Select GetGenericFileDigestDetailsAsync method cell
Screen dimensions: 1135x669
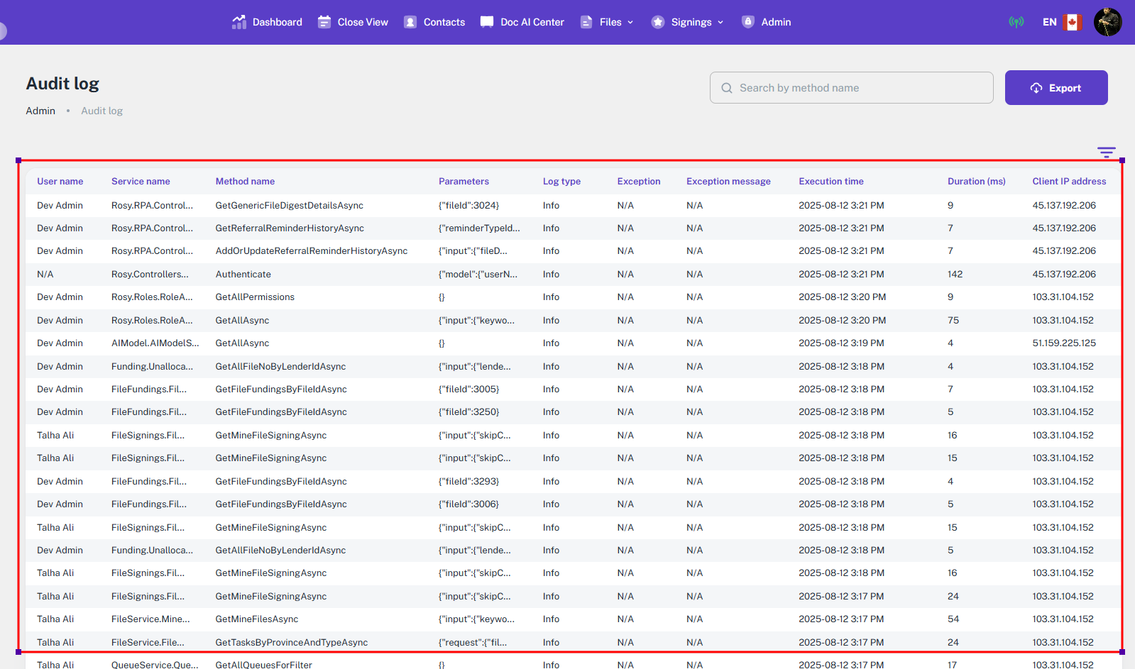coord(290,206)
